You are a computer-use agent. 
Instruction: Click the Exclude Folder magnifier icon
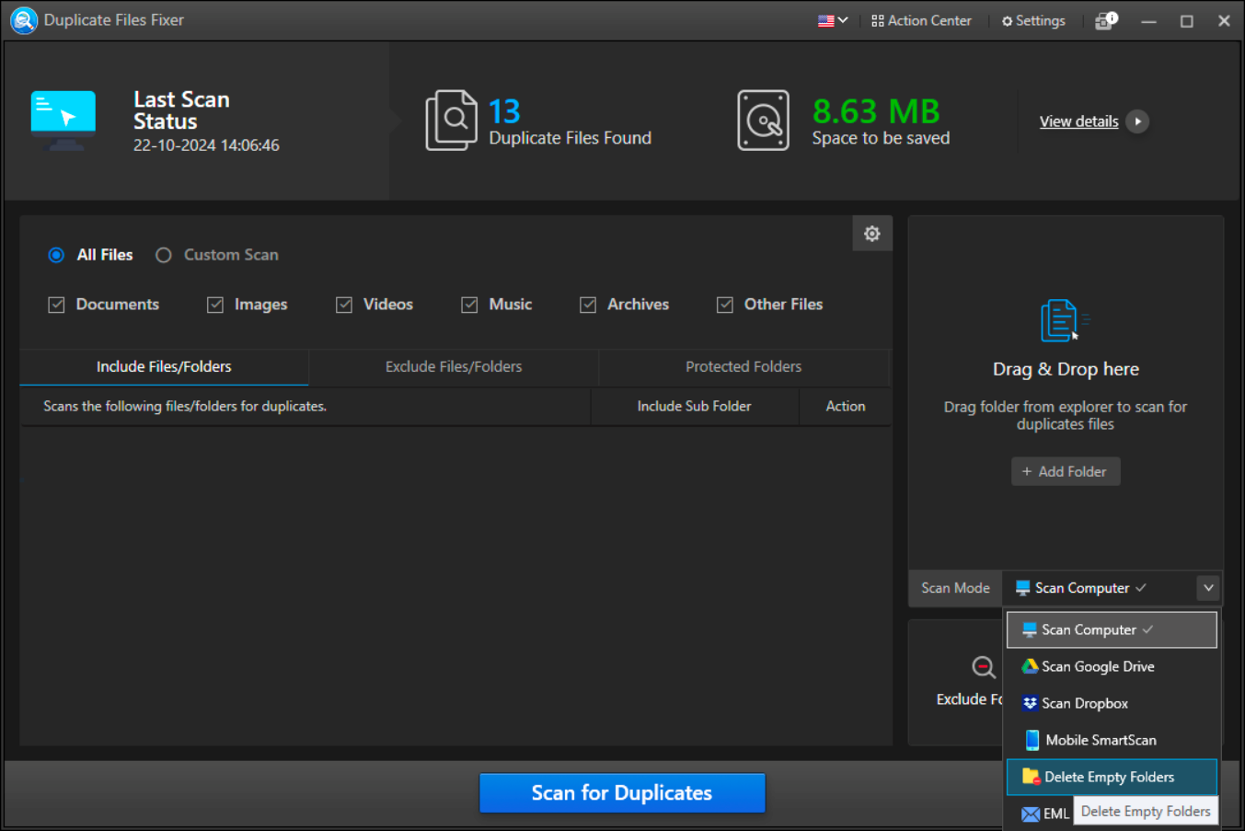[983, 667]
